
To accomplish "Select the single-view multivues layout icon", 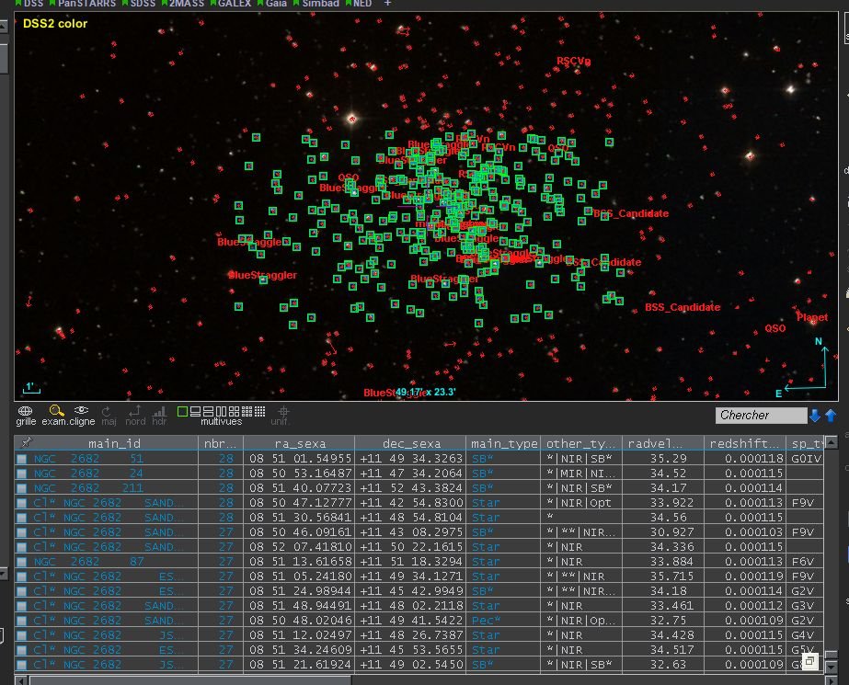I will (182, 410).
